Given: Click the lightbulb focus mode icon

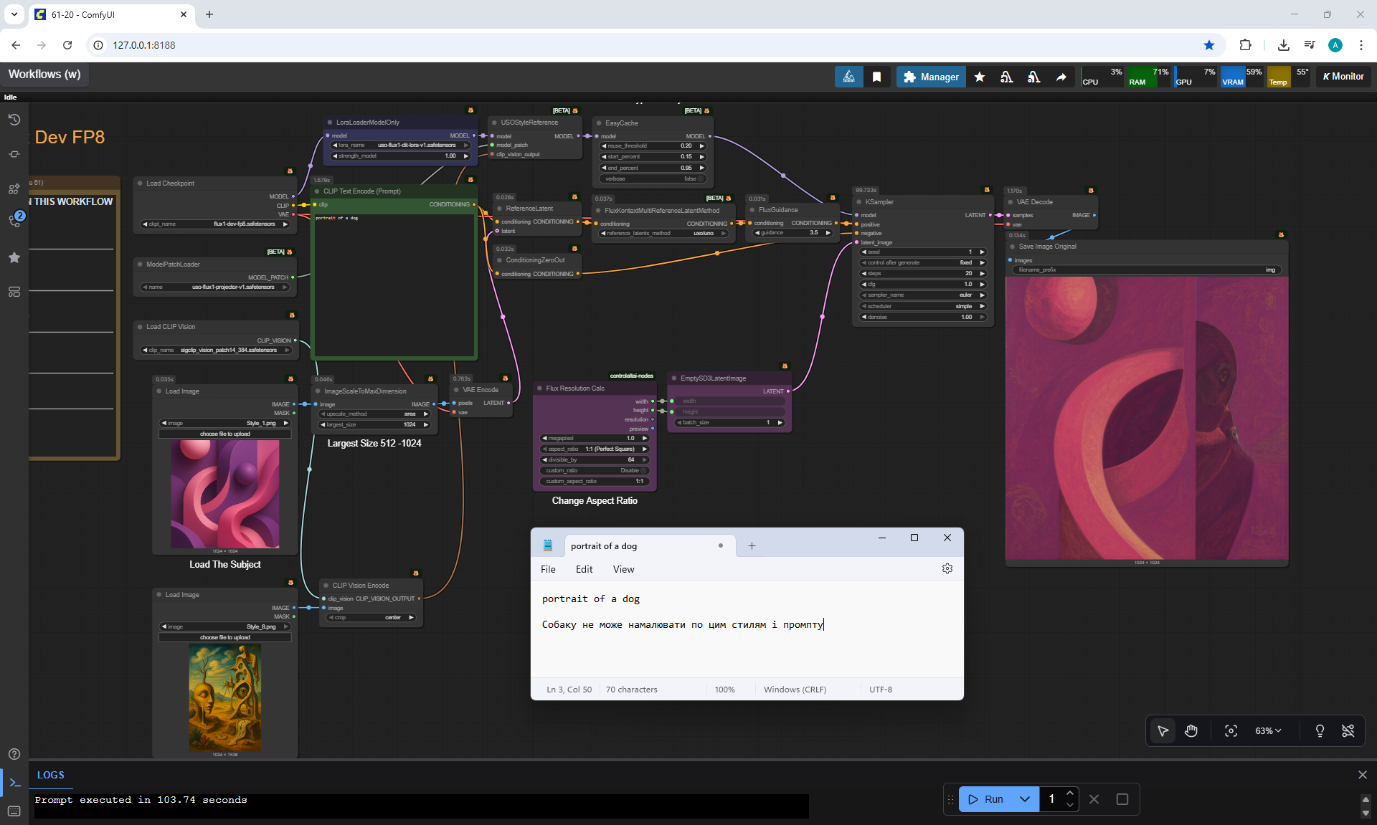Looking at the screenshot, I should pos(1319,730).
